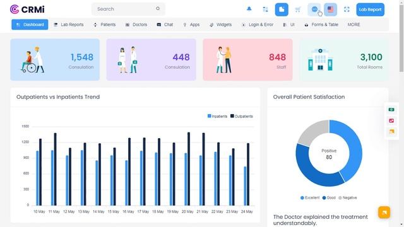Viewport: 404px width, 227px height.
Task: Click the 1,548 consultation value
Action: tap(82, 57)
